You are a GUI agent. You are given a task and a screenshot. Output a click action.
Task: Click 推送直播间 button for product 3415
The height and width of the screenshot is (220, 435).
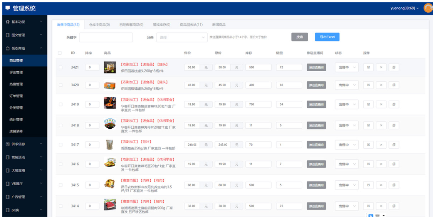pyautogui.click(x=316, y=185)
